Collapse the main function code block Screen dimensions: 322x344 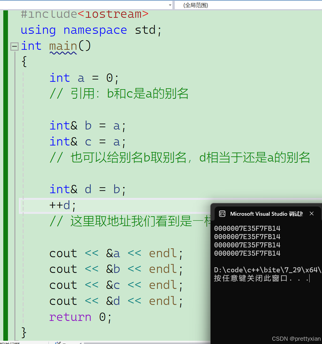point(14,46)
